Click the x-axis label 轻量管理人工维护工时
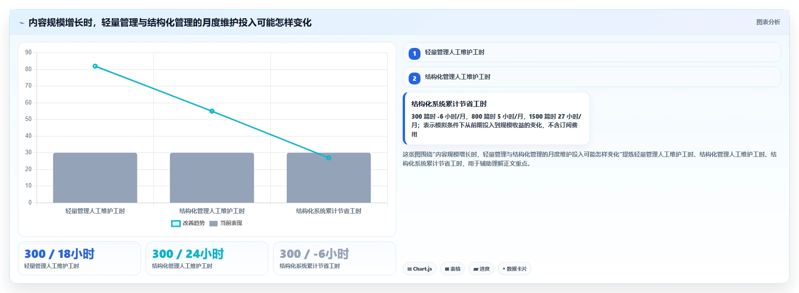799x293 pixels. point(95,211)
